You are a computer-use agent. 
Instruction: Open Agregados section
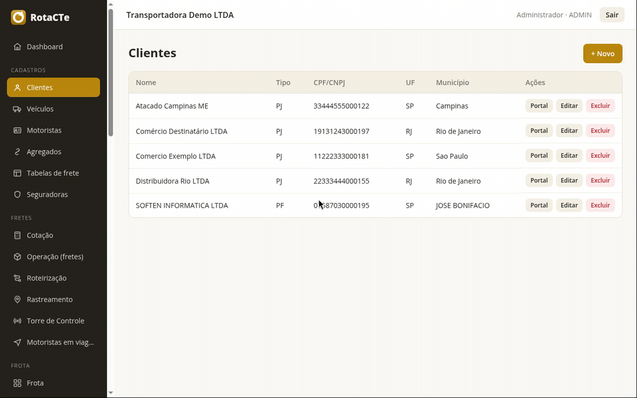click(x=53, y=151)
